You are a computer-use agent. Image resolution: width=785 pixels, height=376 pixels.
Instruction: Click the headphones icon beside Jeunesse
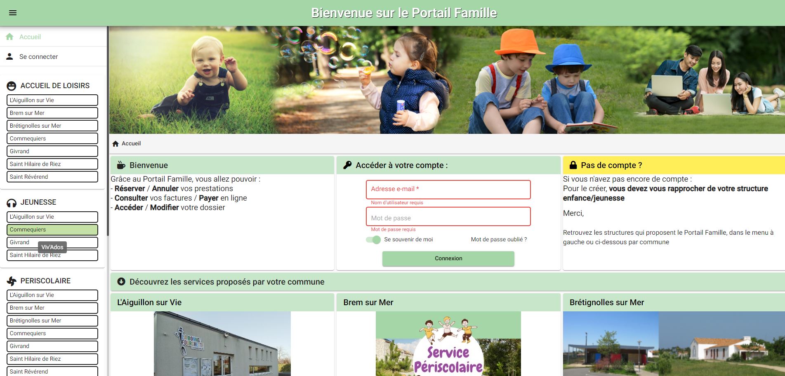[12, 203]
